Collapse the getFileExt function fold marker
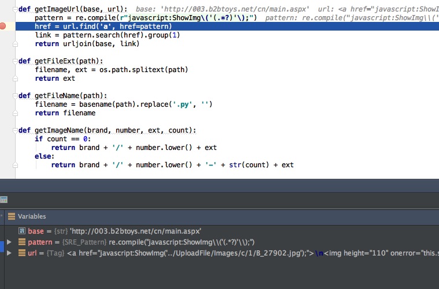Screen dimensions: 439x289 pos(15,61)
